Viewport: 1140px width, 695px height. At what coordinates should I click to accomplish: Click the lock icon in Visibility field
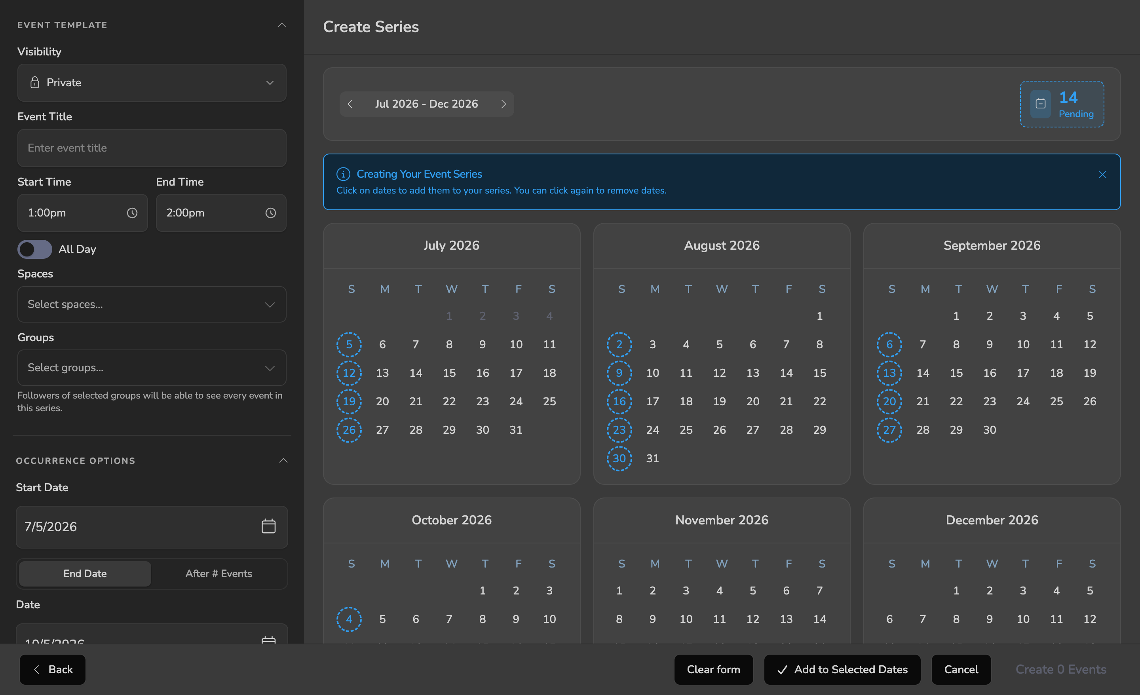[x=35, y=82]
